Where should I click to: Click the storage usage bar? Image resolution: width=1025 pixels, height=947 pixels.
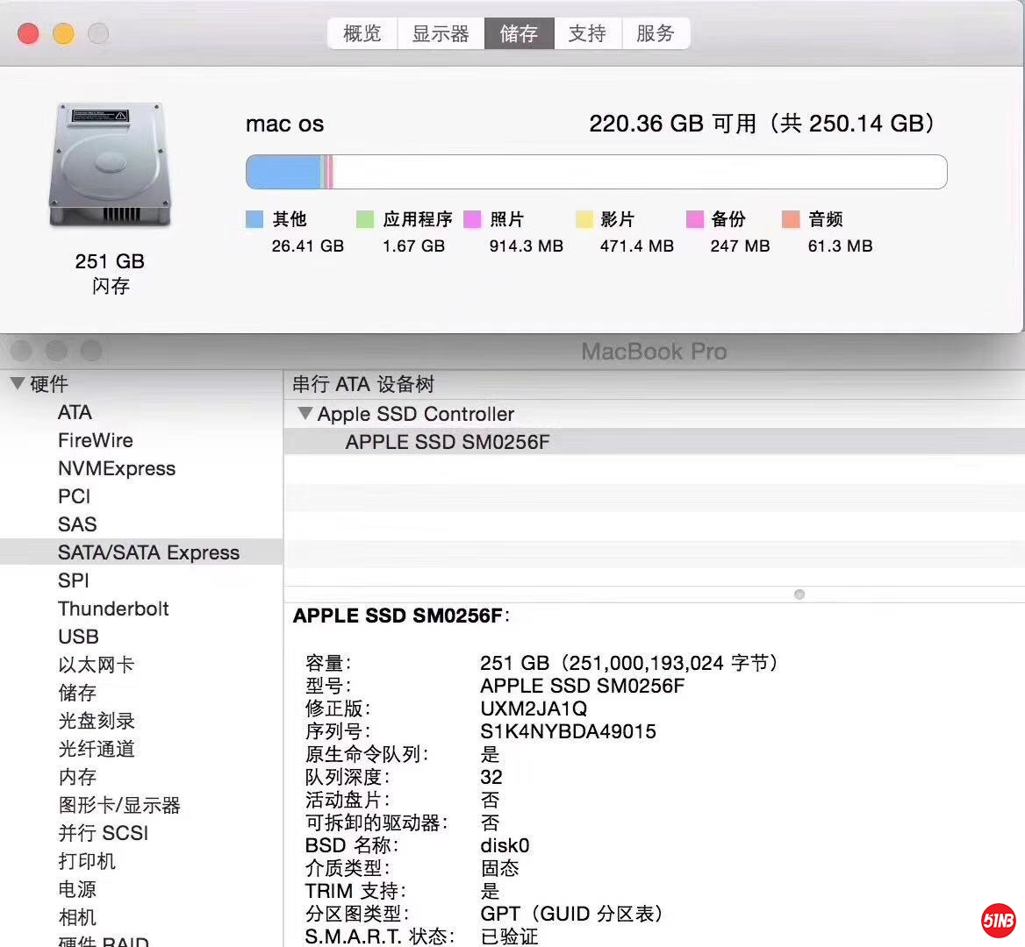pos(596,172)
